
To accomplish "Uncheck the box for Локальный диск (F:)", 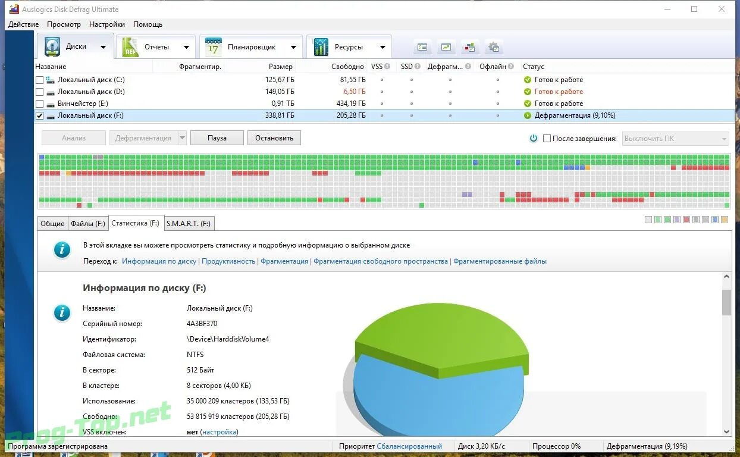I will click(x=40, y=115).
